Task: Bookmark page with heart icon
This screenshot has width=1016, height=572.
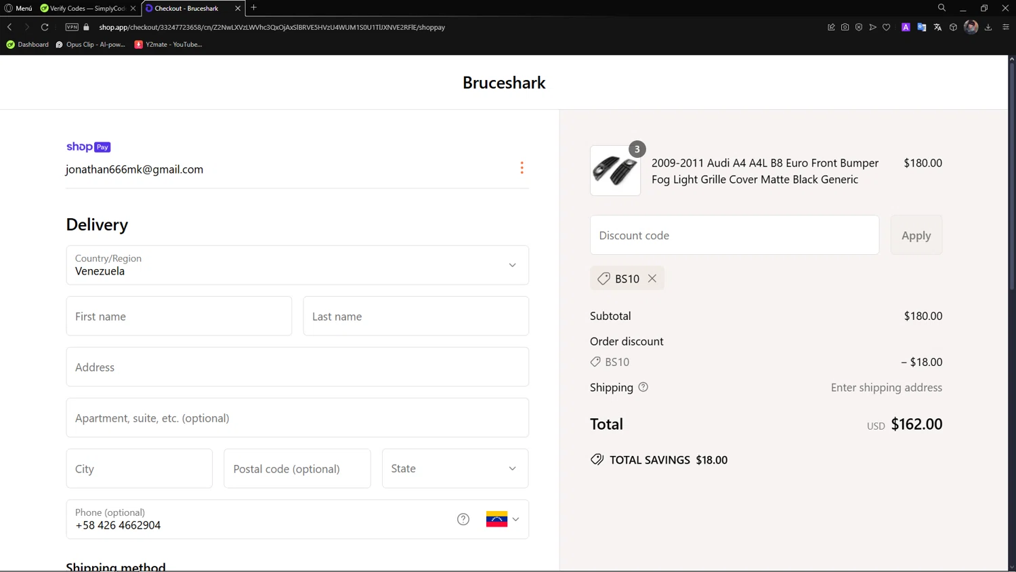Action: tap(886, 27)
